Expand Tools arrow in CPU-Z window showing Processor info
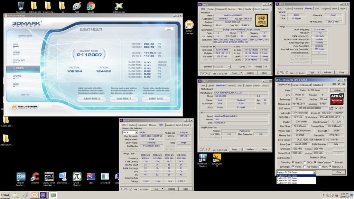Viewport: 354px width, 199px height. pyautogui.click(x=241, y=73)
